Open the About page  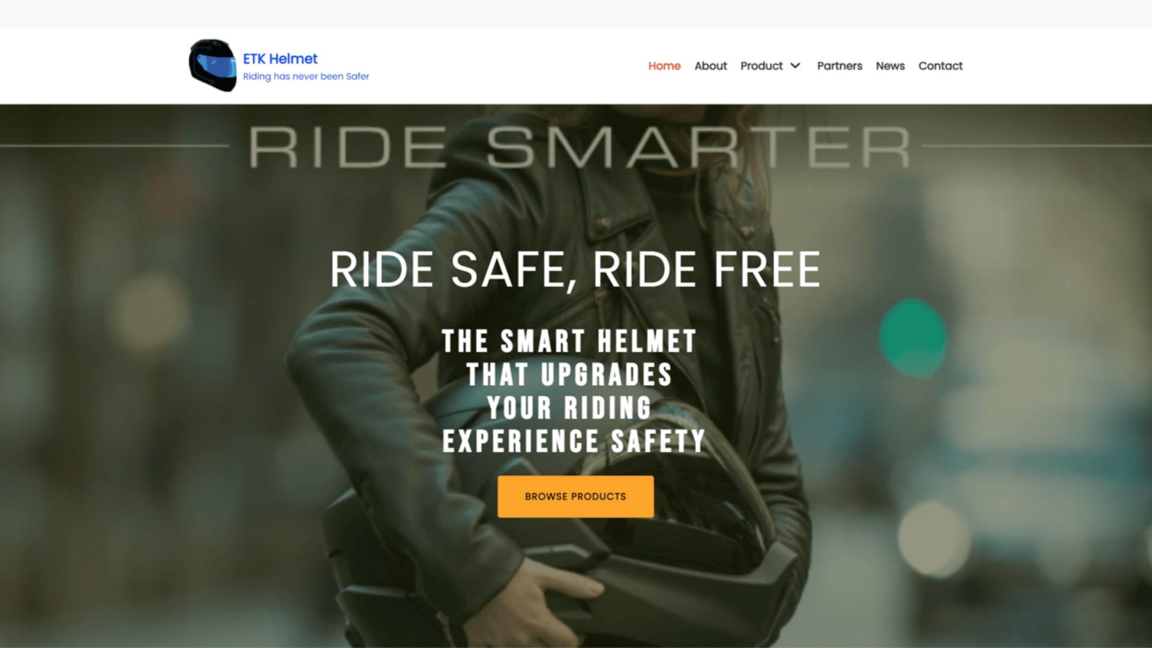[x=710, y=66]
